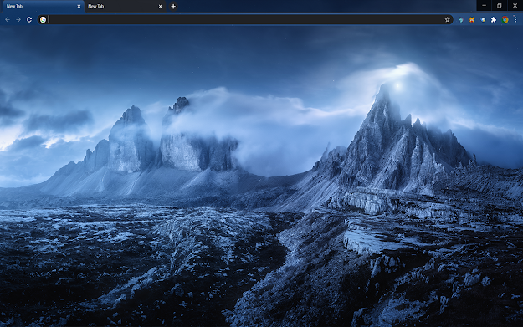Image resolution: width=523 pixels, height=327 pixels.
Task: Click the Google icon in the address bar
Action: (x=43, y=20)
